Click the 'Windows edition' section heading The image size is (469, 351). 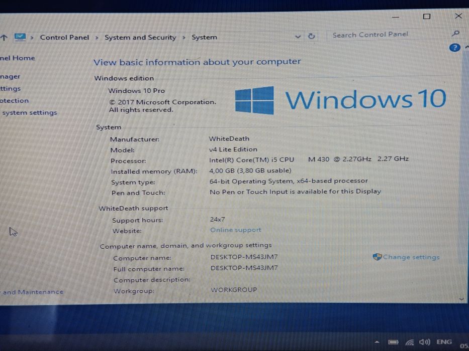click(x=124, y=78)
